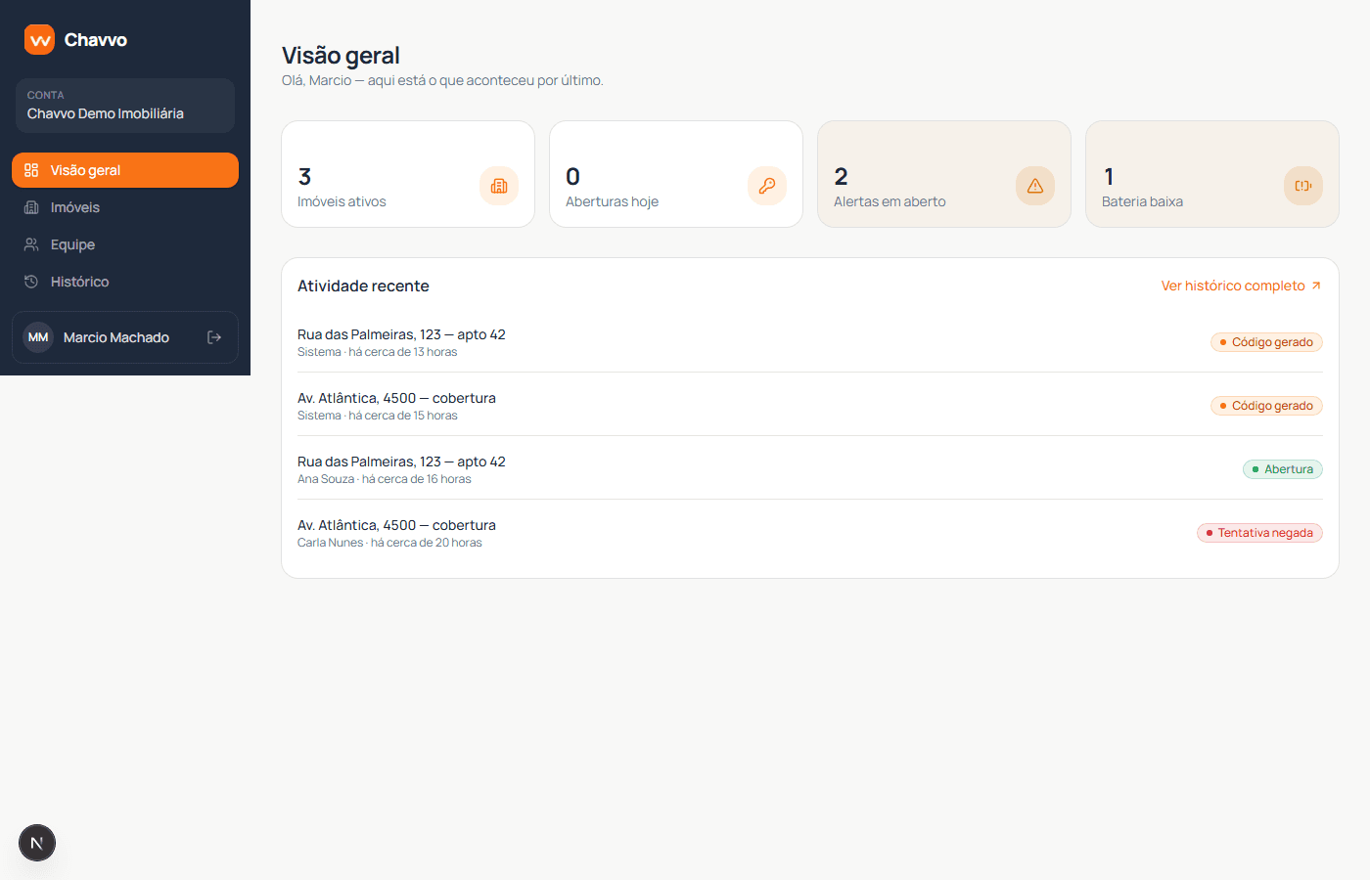The image size is (1370, 880).
Task: Select Visão geral in the sidebar
Action: pos(125,170)
